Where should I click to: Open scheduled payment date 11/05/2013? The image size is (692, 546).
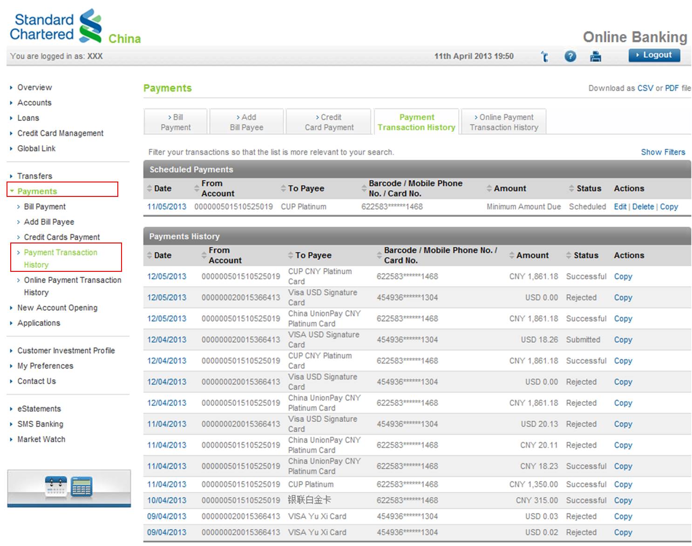click(x=167, y=207)
